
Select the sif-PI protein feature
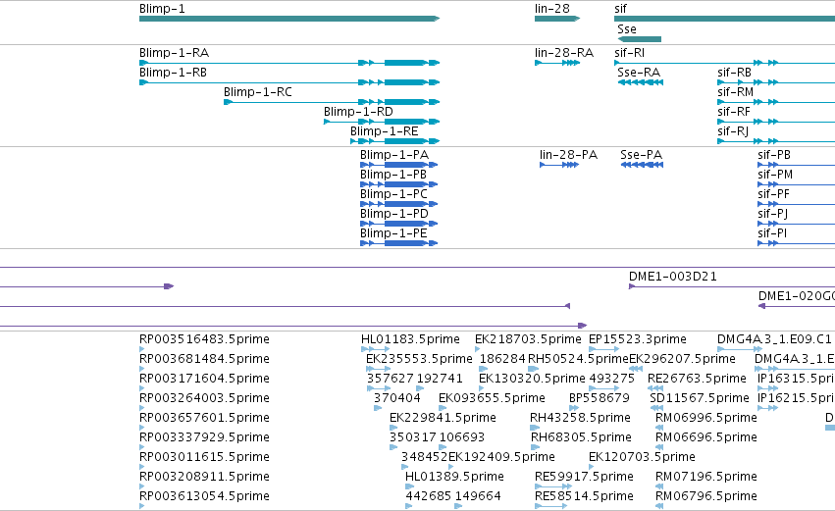tap(796, 243)
